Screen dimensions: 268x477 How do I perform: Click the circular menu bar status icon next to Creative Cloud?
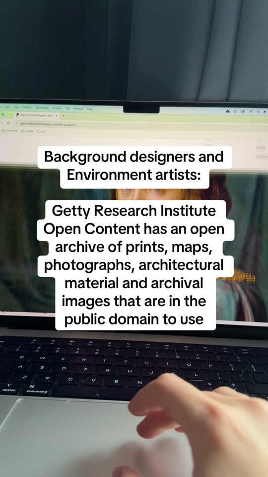[235, 111]
